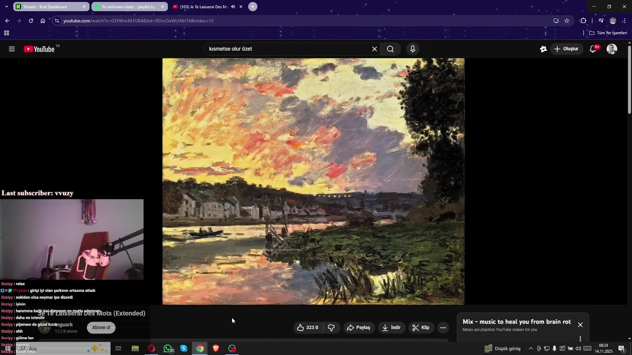Open Skype from the taskbar

click(184, 349)
